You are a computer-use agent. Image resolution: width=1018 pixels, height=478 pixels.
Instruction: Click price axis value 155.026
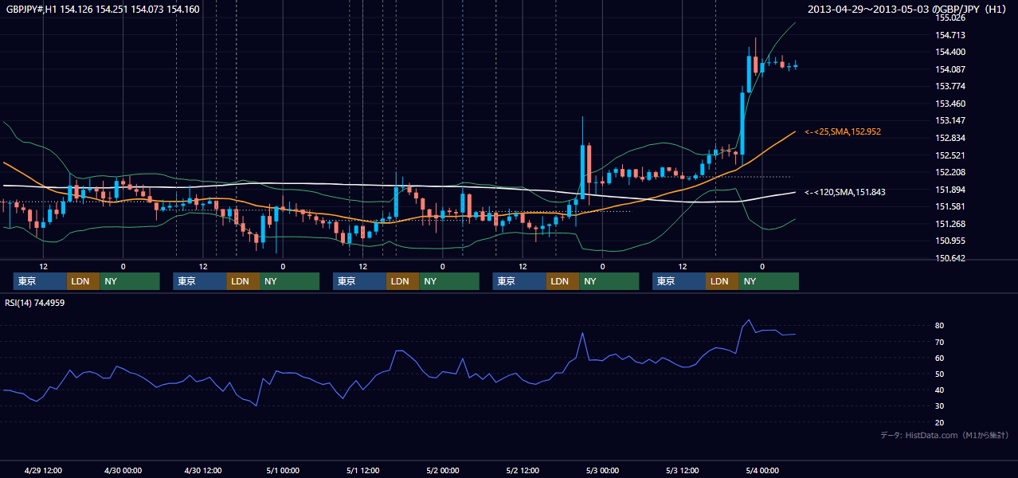pos(950,18)
